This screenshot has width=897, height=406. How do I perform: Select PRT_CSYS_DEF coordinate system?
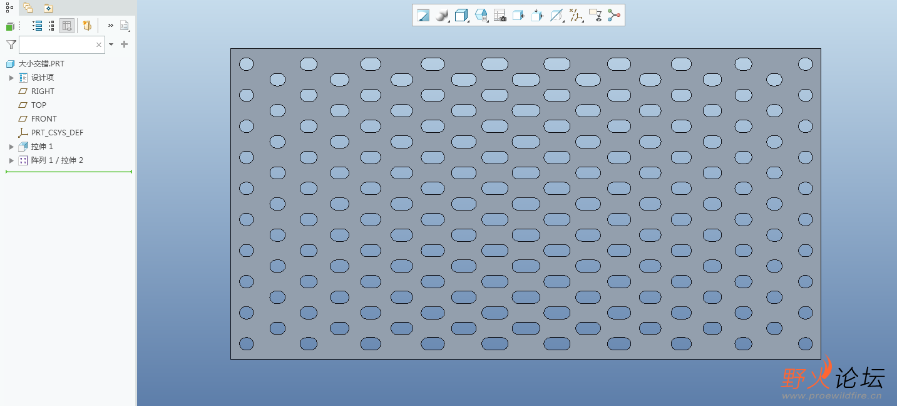57,133
